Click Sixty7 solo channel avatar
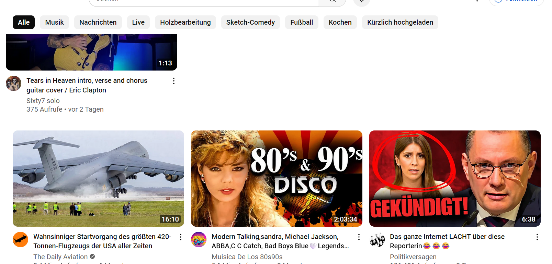Viewport: 552px width, 264px height. (14, 84)
